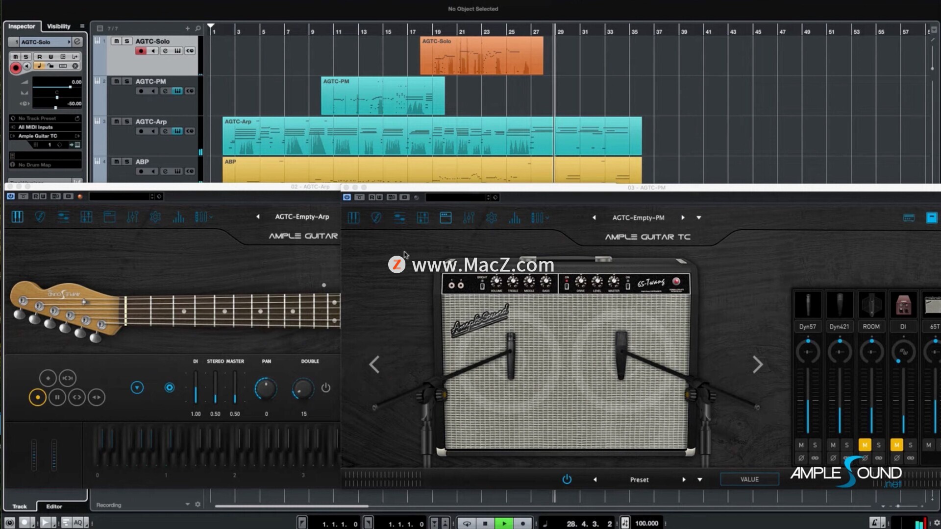
Task: Open the No Track Preset selector
Action: 46,119
